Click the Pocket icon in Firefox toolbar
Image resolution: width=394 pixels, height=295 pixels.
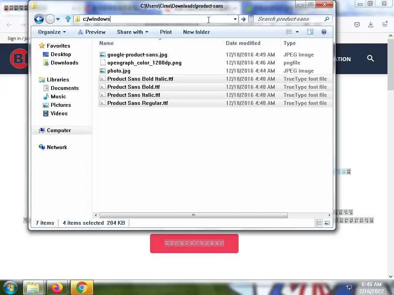[357, 24]
